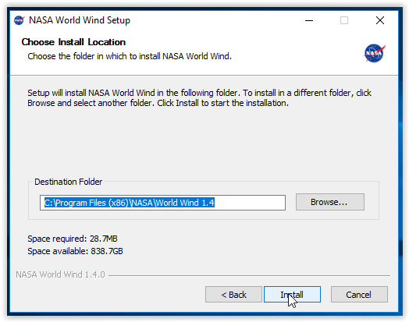This screenshot has height=322, width=409.
Task: Click the 'NASA World Wind 1.4.0' label
Action: (60, 274)
